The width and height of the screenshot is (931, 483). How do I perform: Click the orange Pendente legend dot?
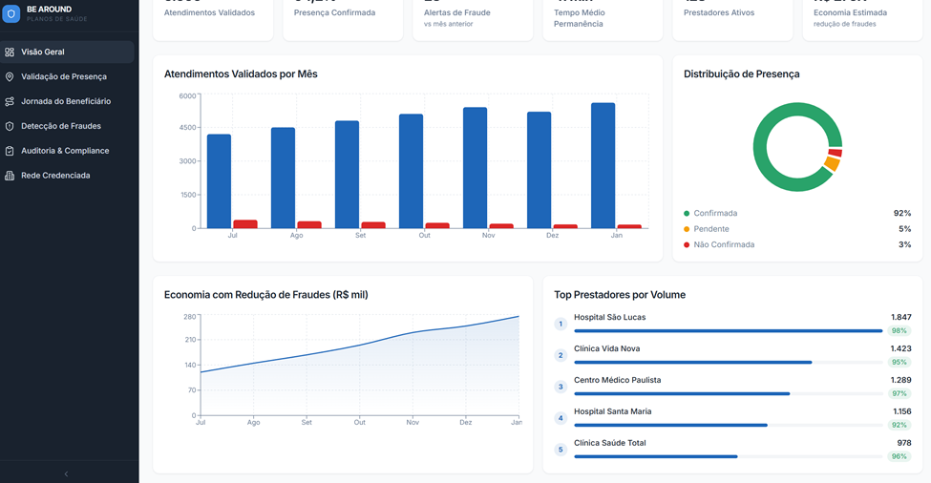(687, 229)
